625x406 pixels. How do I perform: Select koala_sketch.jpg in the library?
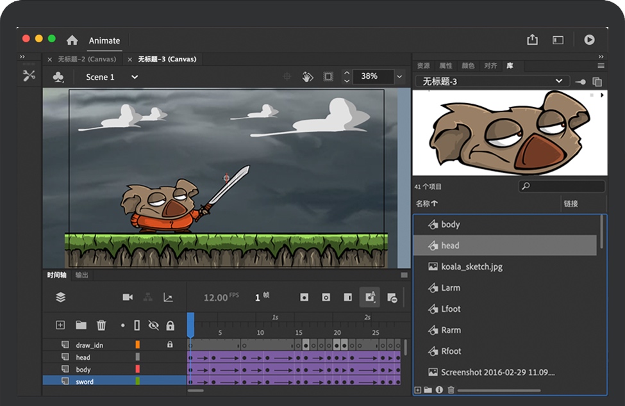(471, 266)
